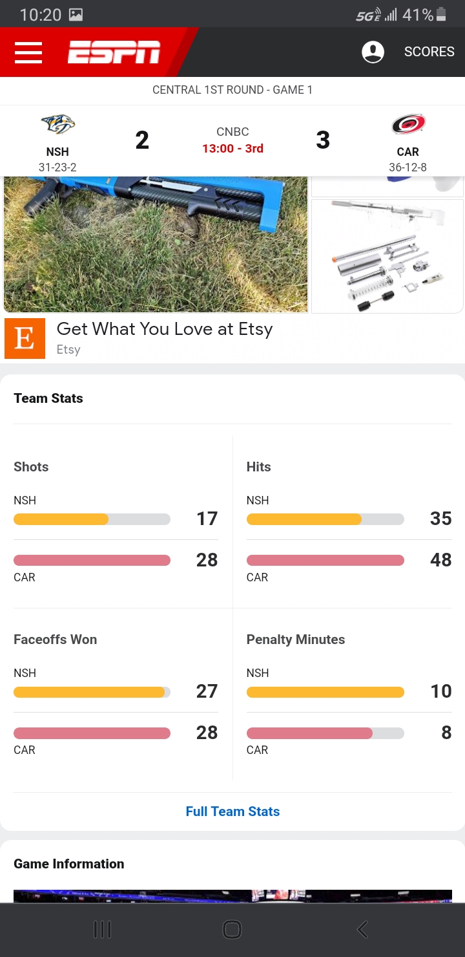The height and width of the screenshot is (957, 465).
Task: Tap the 13:00 - 3rd game clock
Action: coord(232,149)
